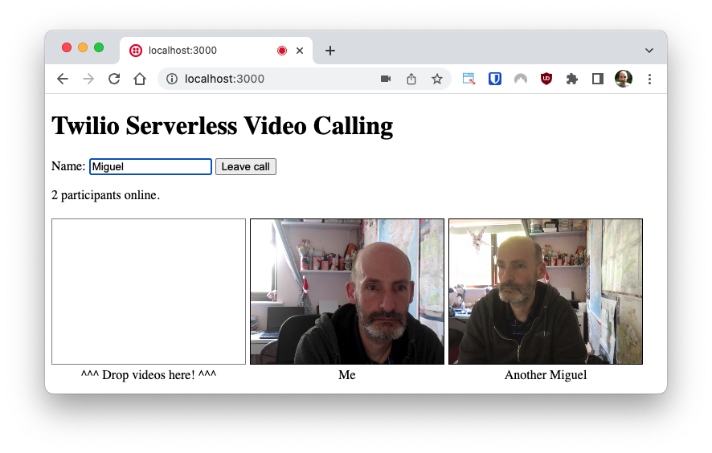Go forward with the forward arrow
The width and height of the screenshot is (712, 453).
[88, 79]
